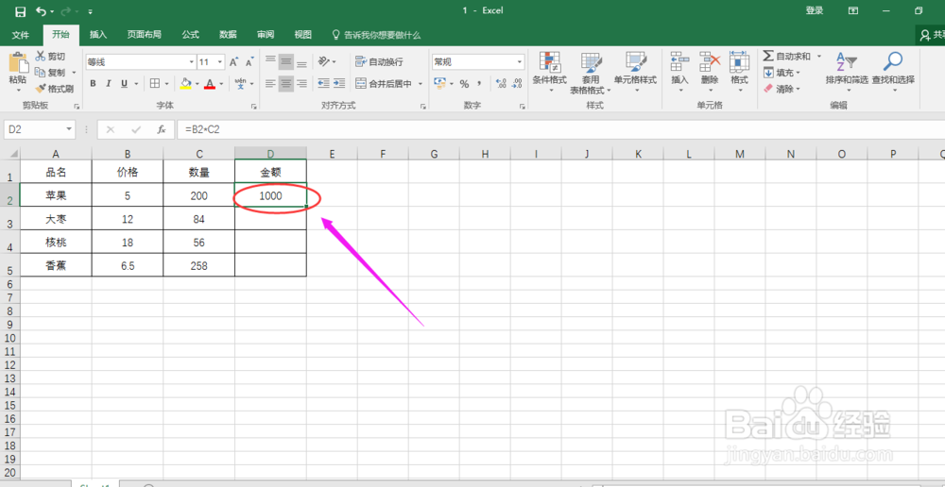Toggle Wrap Text (自动换行)
This screenshot has width=945, height=487.
[379, 61]
